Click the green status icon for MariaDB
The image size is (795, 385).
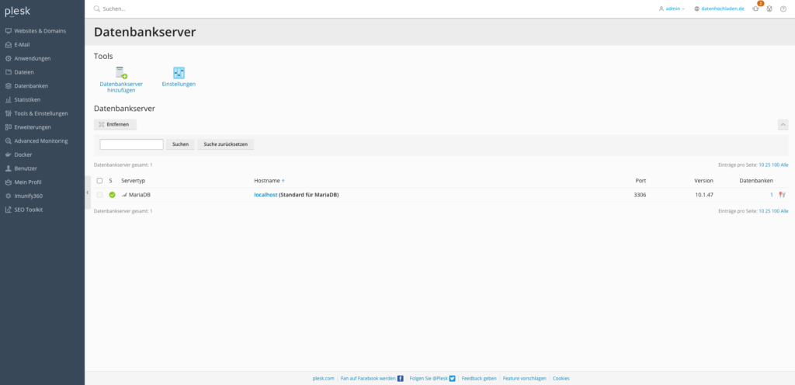(112, 195)
